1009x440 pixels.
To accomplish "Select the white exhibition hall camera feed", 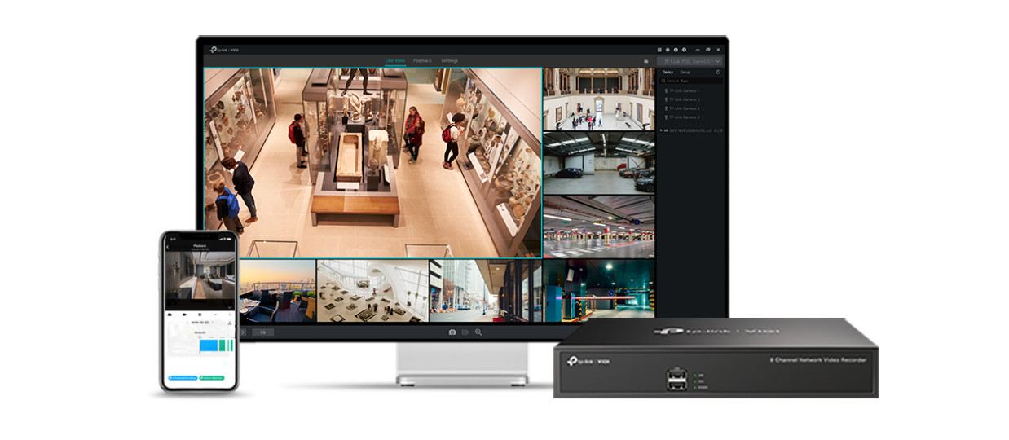I will pos(372,291).
